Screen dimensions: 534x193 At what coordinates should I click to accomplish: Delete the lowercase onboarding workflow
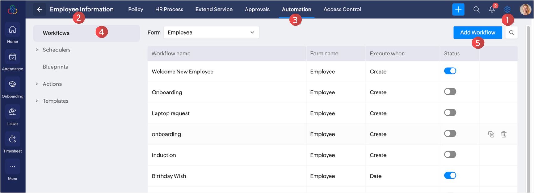click(x=504, y=134)
